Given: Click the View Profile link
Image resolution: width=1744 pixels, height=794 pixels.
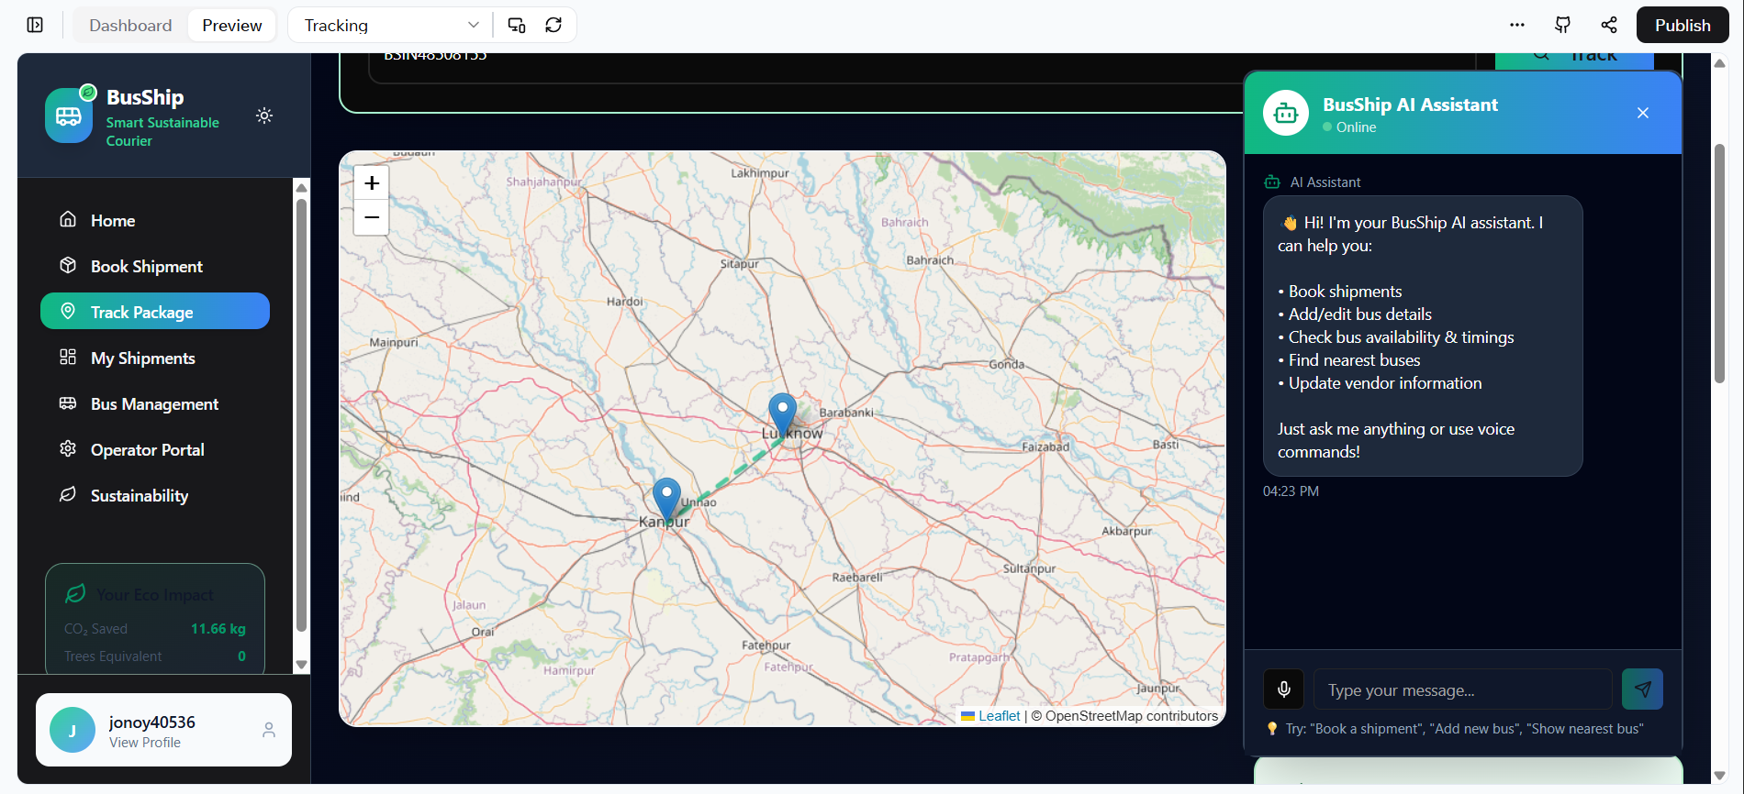Looking at the screenshot, I should 145,743.
